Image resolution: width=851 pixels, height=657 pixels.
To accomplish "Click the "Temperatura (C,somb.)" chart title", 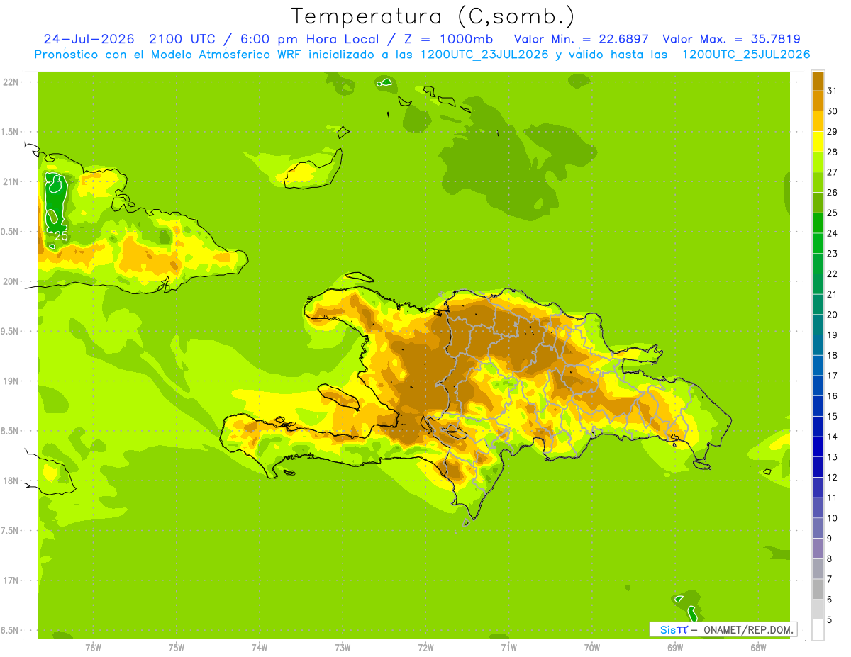I will point(433,16).
